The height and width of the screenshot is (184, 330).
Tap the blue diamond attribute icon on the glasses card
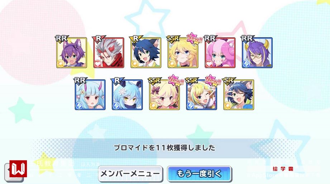246,64
